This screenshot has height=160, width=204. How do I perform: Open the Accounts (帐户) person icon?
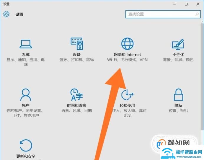pos(26,95)
